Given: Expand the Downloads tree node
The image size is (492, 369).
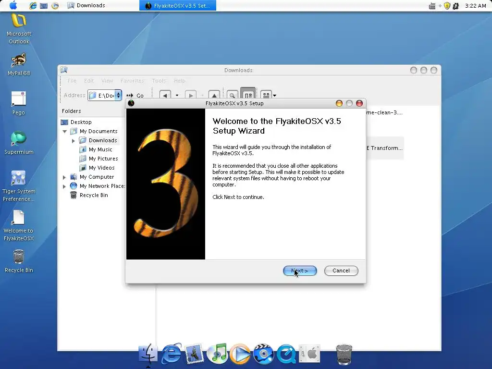Looking at the screenshot, I should pyautogui.click(x=74, y=141).
